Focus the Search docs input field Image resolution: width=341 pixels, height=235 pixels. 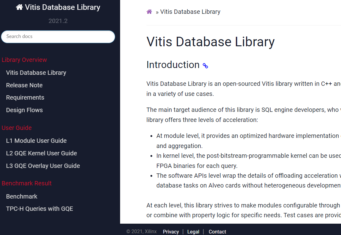pos(58,36)
